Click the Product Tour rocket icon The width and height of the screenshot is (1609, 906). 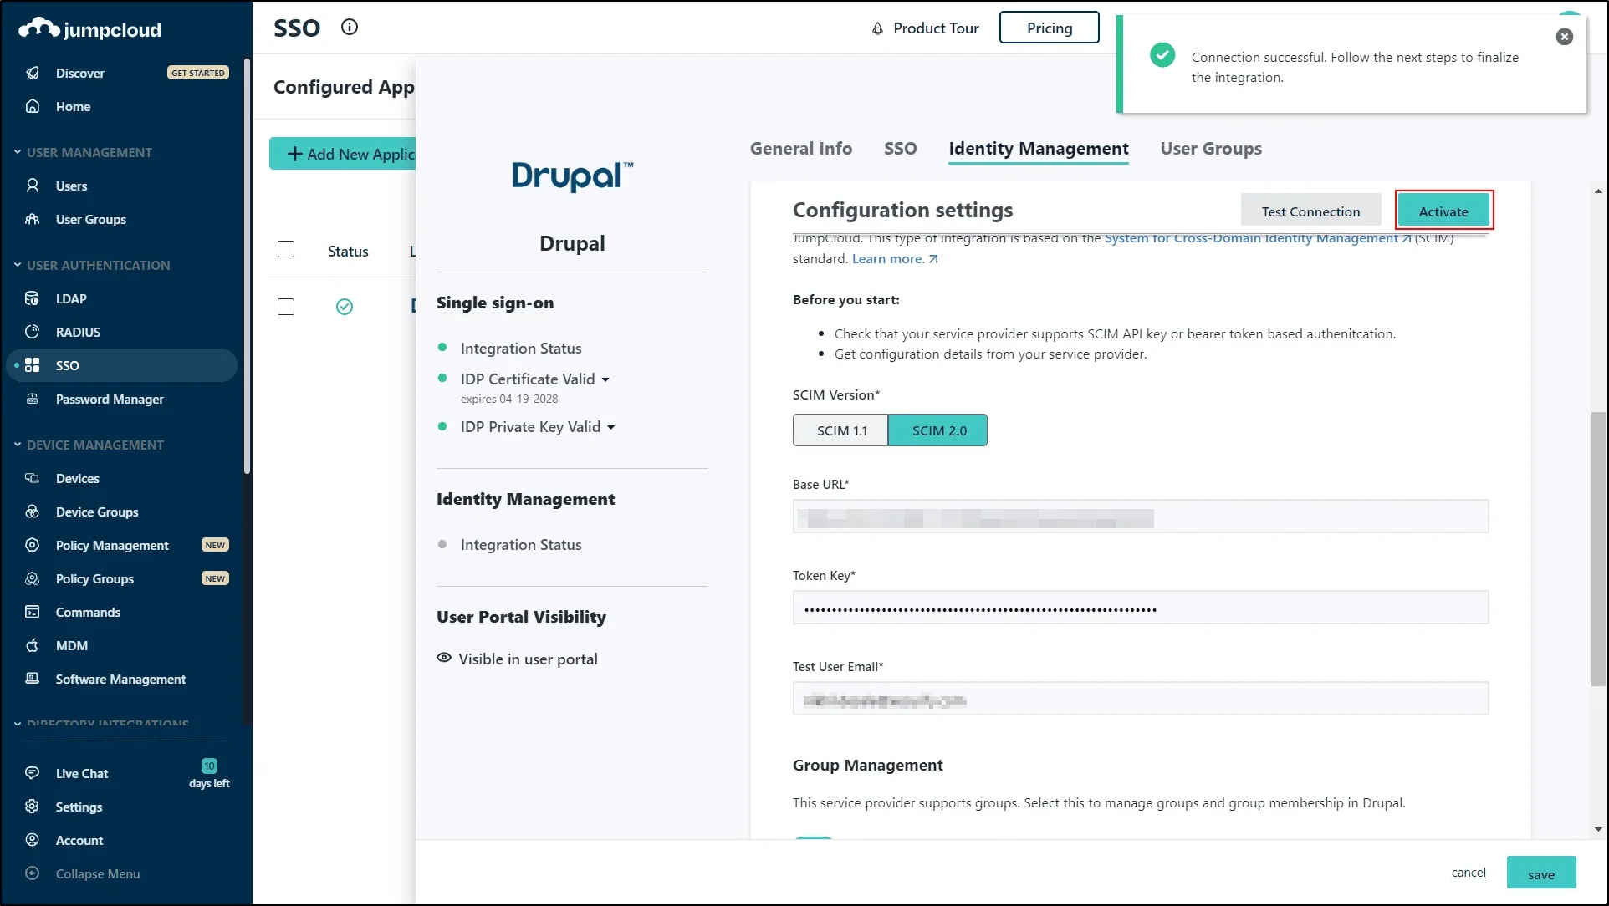(x=877, y=28)
